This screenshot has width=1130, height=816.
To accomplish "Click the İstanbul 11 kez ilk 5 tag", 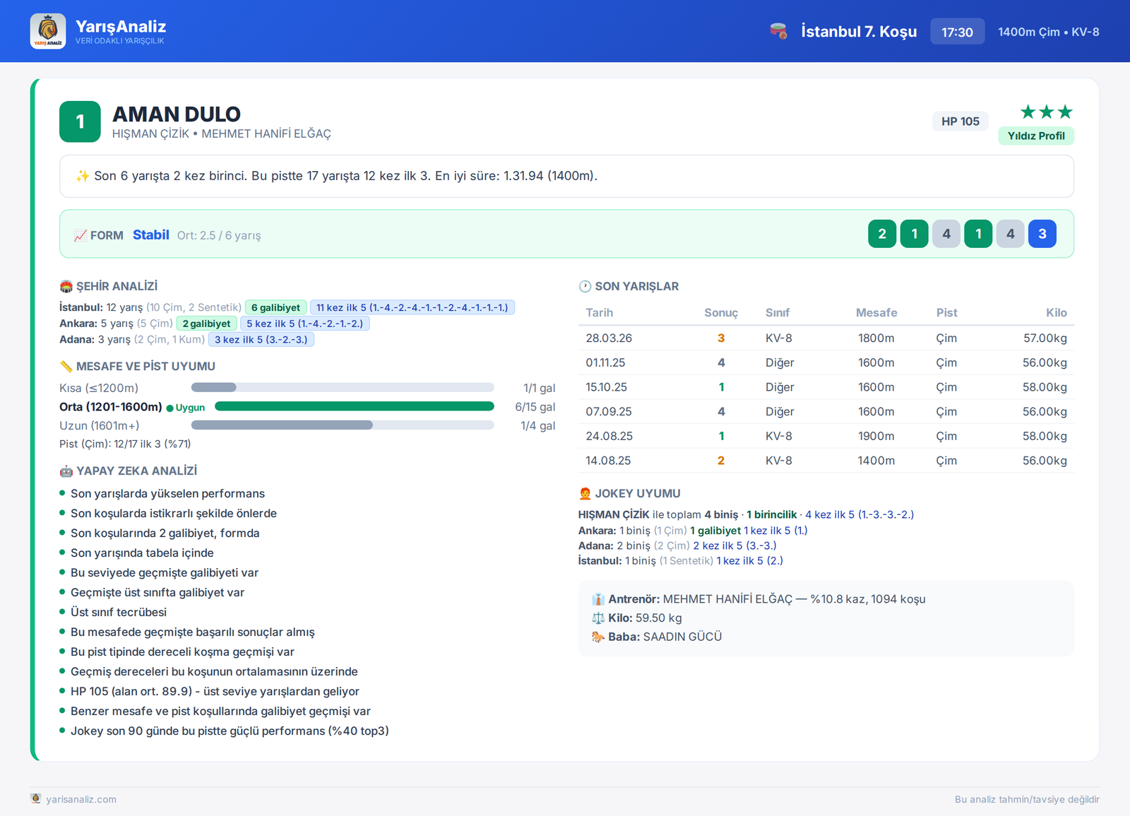I will coord(412,307).
